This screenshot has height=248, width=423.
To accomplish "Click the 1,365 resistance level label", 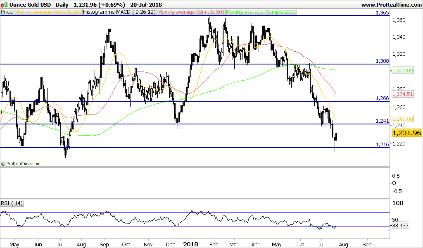I will pyautogui.click(x=383, y=13).
